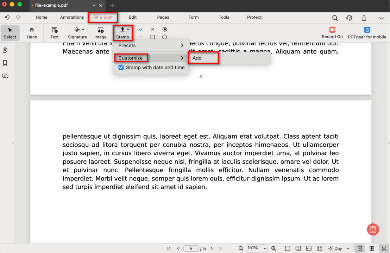The width and height of the screenshot is (390, 253).
Task: Open the 151% zoom level dropdown
Action: (257, 248)
